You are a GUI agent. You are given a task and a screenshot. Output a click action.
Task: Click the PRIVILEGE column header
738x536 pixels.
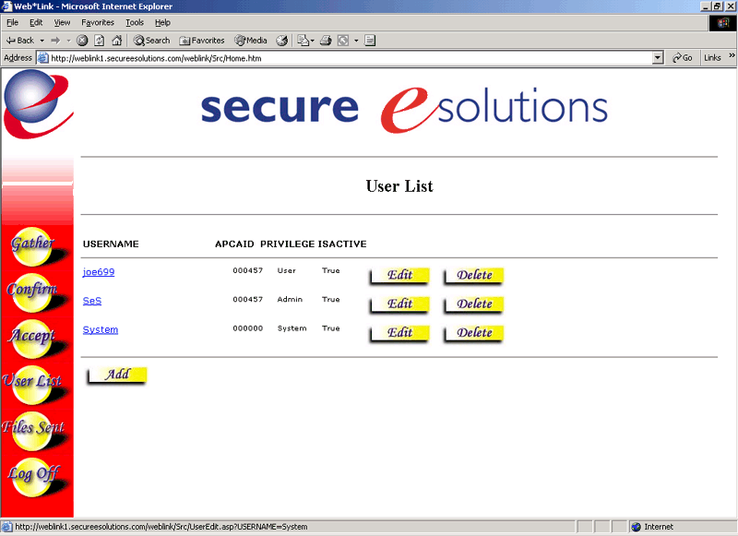(x=287, y=244)
